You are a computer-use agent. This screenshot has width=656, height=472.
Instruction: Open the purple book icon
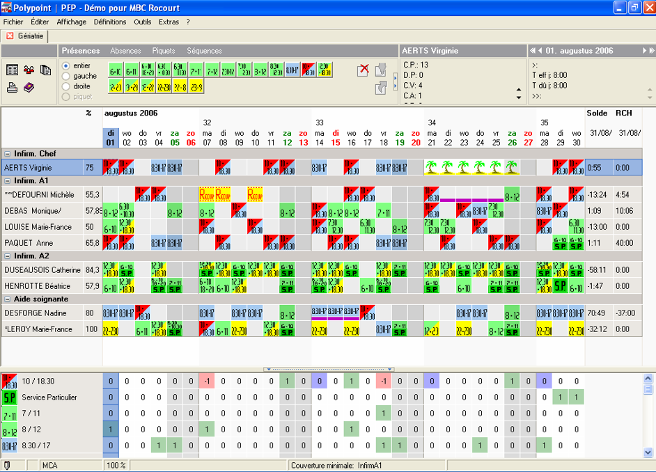[x=29, y=88]
